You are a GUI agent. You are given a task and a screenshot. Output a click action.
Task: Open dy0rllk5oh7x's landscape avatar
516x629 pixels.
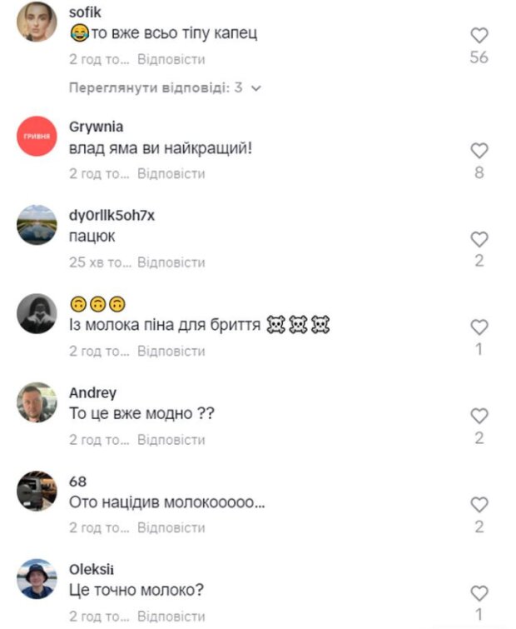pyautogui.click(x=37, y=225)
